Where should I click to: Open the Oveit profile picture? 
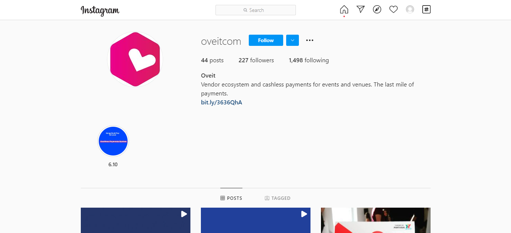(x=135, y=59)
